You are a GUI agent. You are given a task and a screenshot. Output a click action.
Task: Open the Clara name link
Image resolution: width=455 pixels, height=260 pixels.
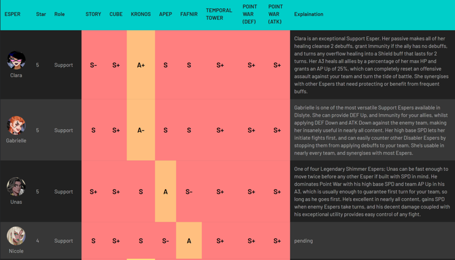16,76
